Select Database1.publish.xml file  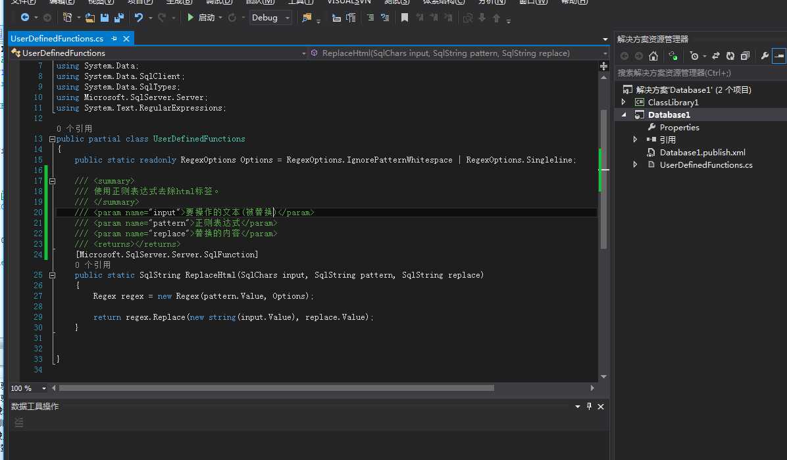coord(702,152)
